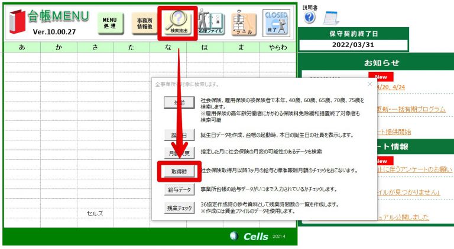Select the セルズ office entry
Viewport: 454px width, 249px height.
point(95,214)
